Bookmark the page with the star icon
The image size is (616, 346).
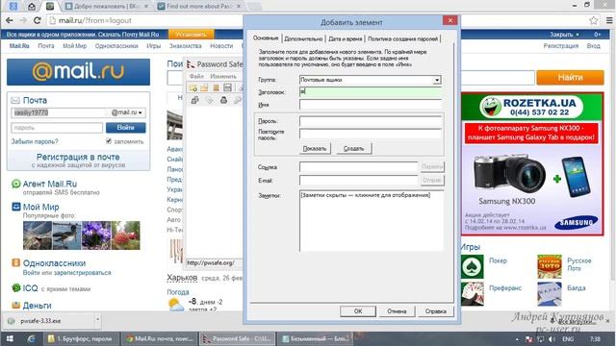tap(593, 20)
